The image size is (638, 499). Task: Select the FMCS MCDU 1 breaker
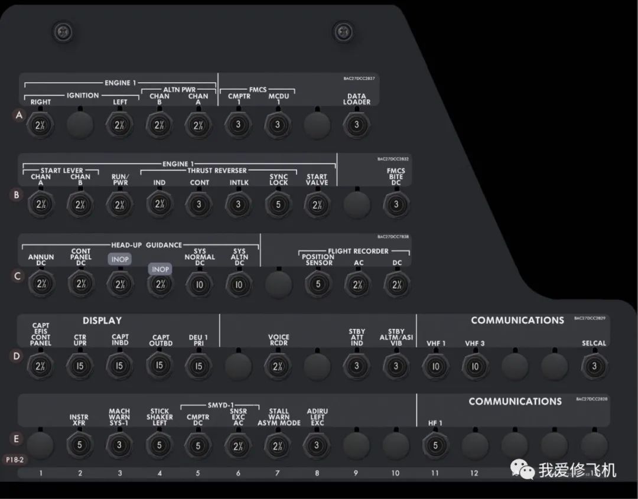click(278, 125)
